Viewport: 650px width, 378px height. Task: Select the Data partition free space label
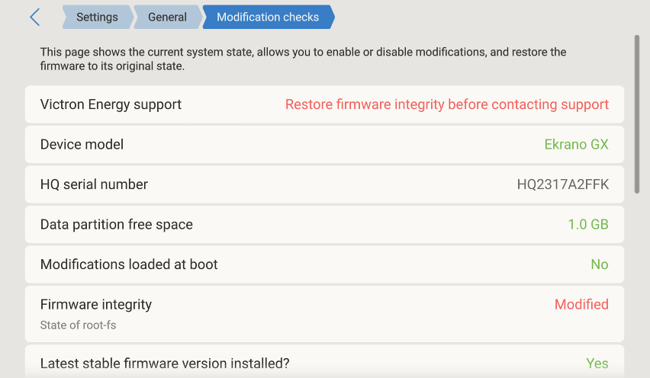(116, 225)
